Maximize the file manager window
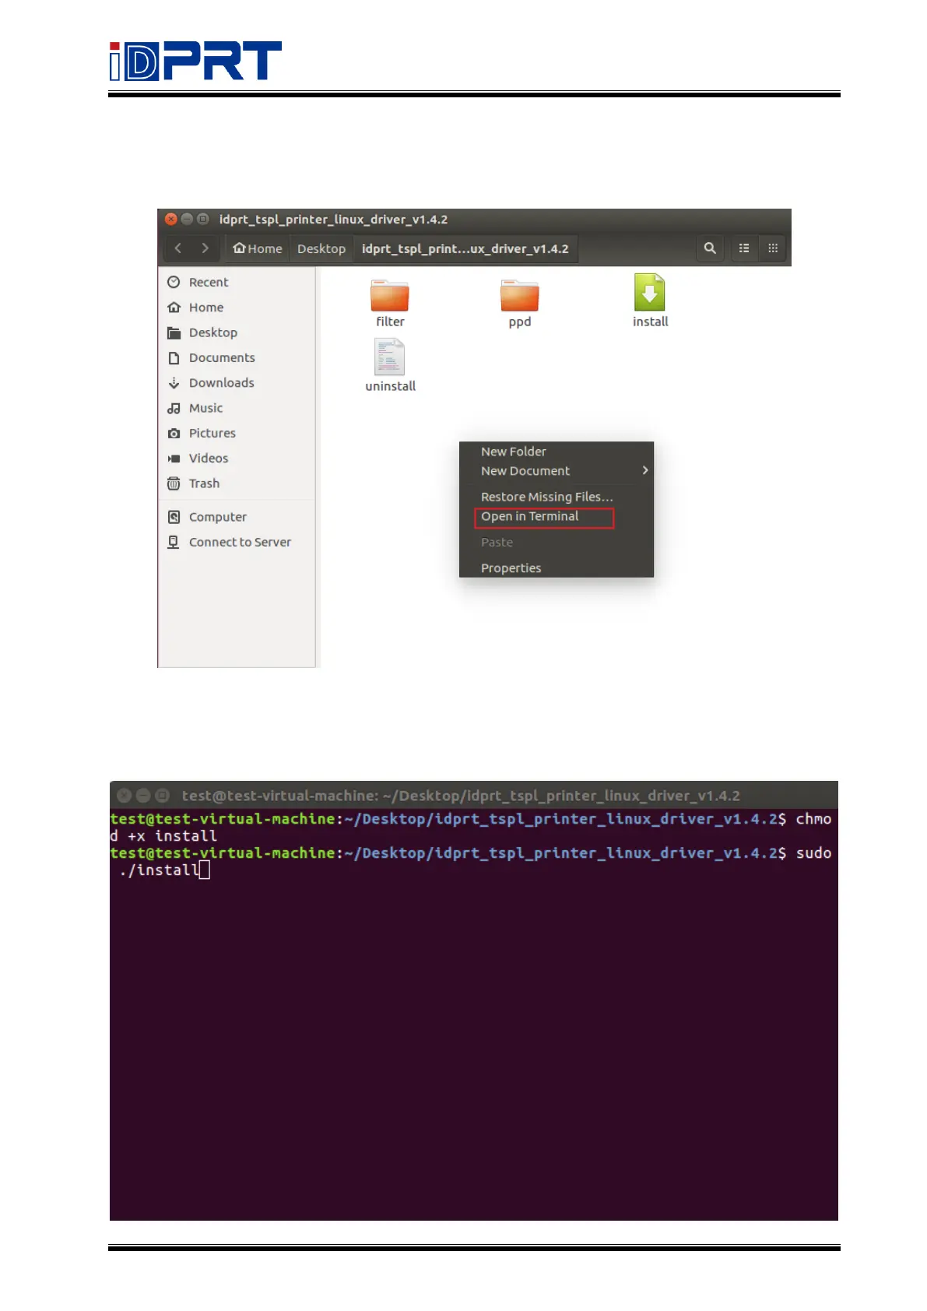This screenshot has width=927, height=1311. tap(202, 220)
